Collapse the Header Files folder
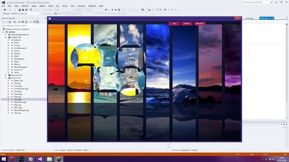The image size is (289, 162). [6, 37]
